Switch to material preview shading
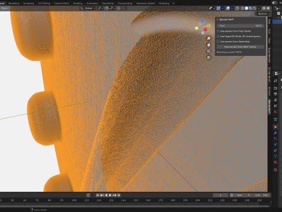 tap(250, 8)
